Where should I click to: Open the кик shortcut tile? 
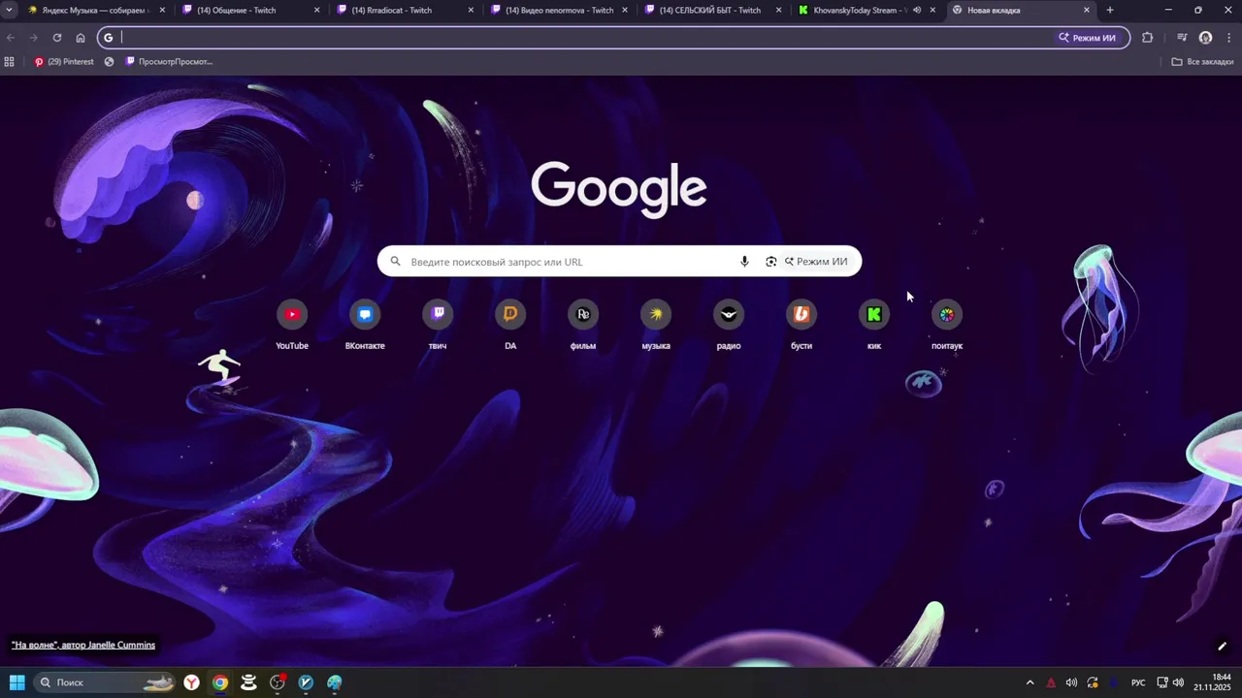point(874,325)
